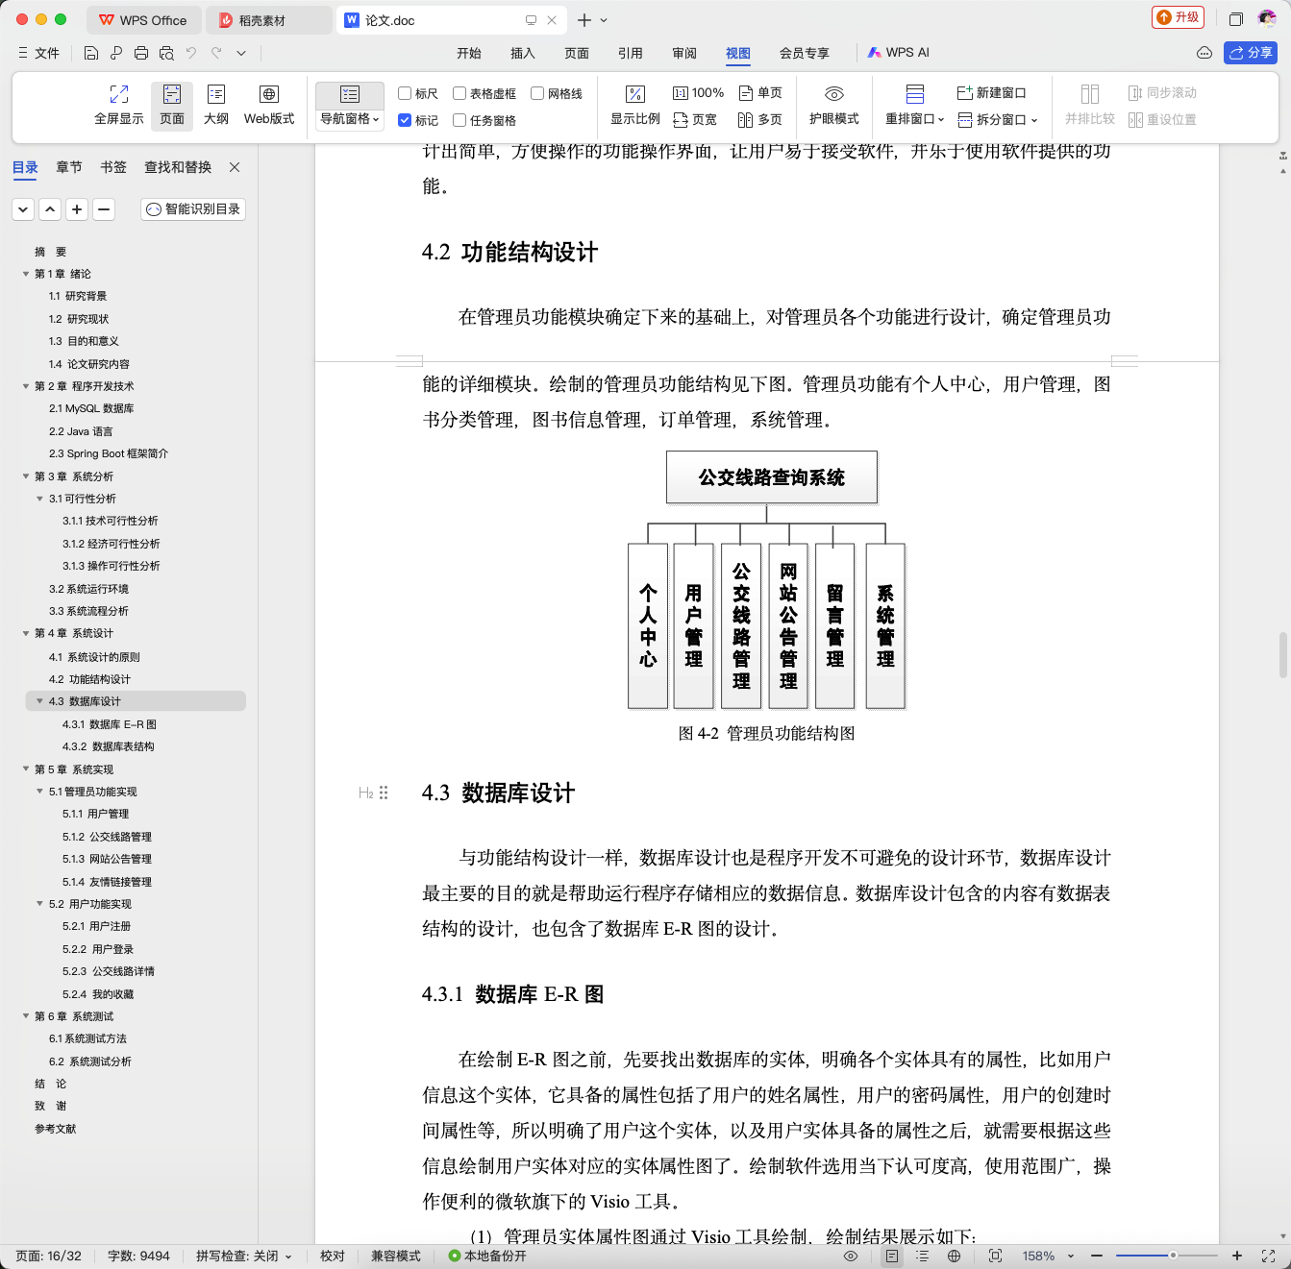
Task: Click the user avatar icon
Action: coord(1267,18)
